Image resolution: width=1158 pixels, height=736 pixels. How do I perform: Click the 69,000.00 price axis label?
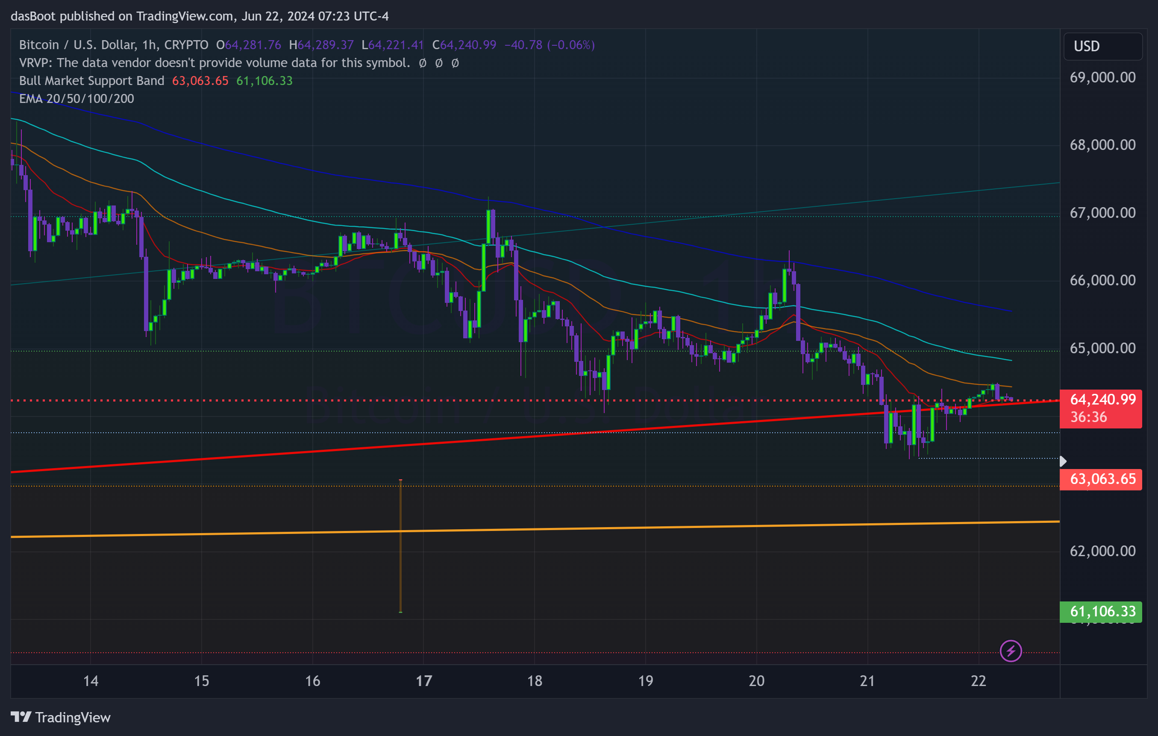(x=1103, y=77)
